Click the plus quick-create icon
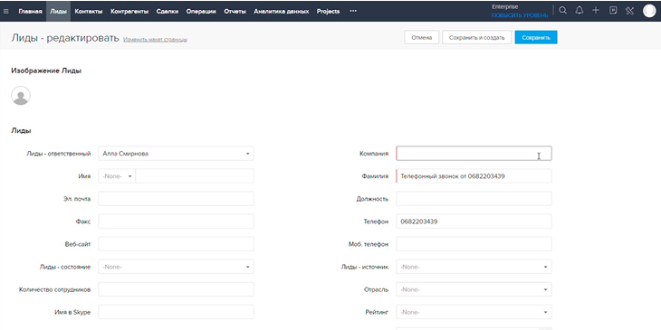 [x=596, y=11]
